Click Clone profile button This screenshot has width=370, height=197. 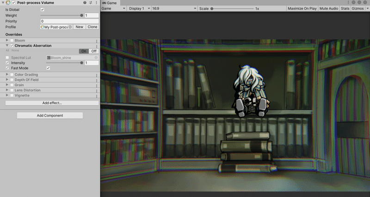[x=92, y=27]
